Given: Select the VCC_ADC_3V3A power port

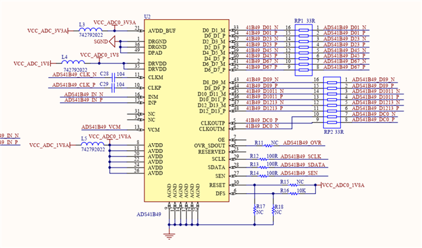Looking at the screenshot, I should tap(47, 31).
